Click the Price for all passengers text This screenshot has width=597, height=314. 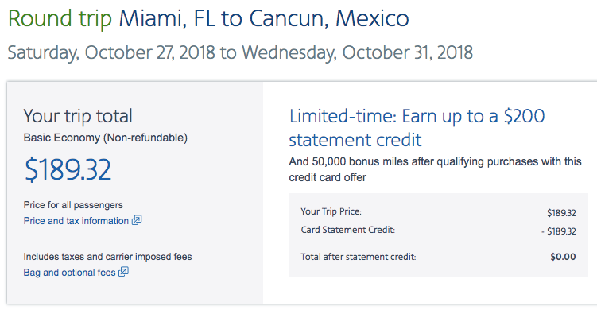[x=73, y=205]
